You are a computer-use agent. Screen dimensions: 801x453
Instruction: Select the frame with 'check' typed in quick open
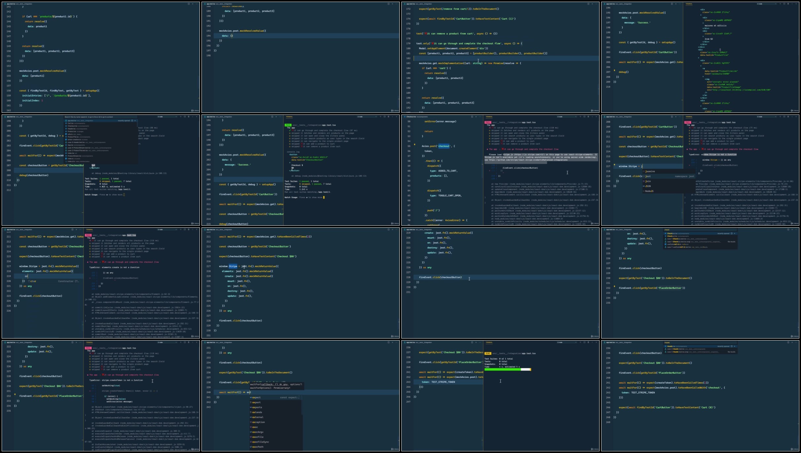point(700,283)
